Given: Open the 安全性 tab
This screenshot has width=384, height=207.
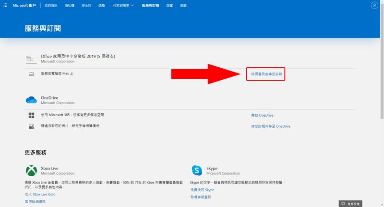Looking at the screenshot, I should (86, 5).
